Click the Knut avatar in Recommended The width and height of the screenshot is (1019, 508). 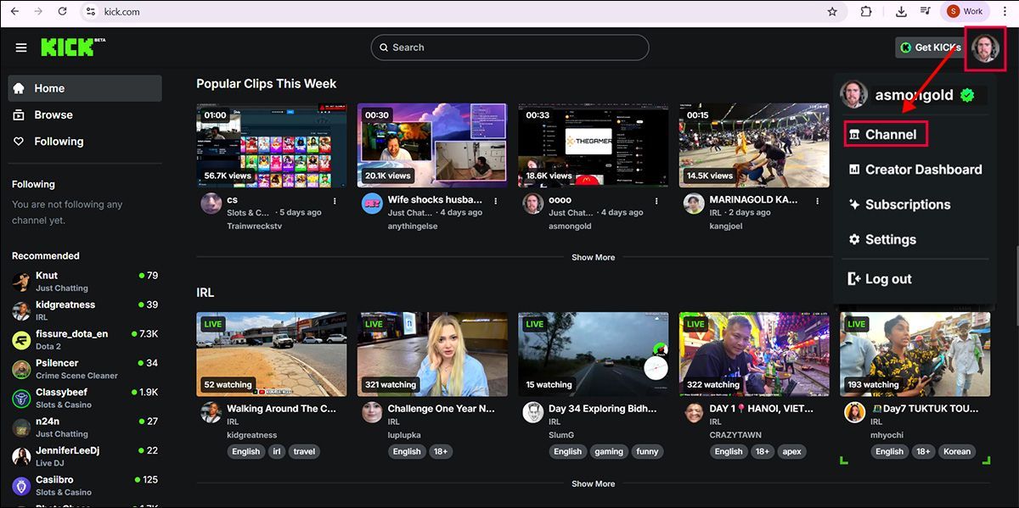coord(21,281)
